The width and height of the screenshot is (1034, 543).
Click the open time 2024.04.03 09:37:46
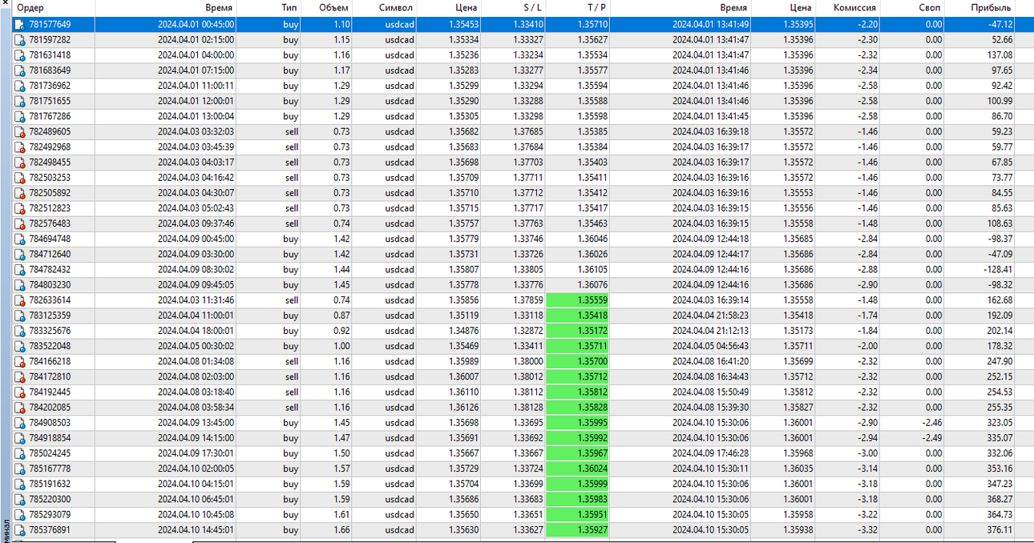tap(196, 223)
